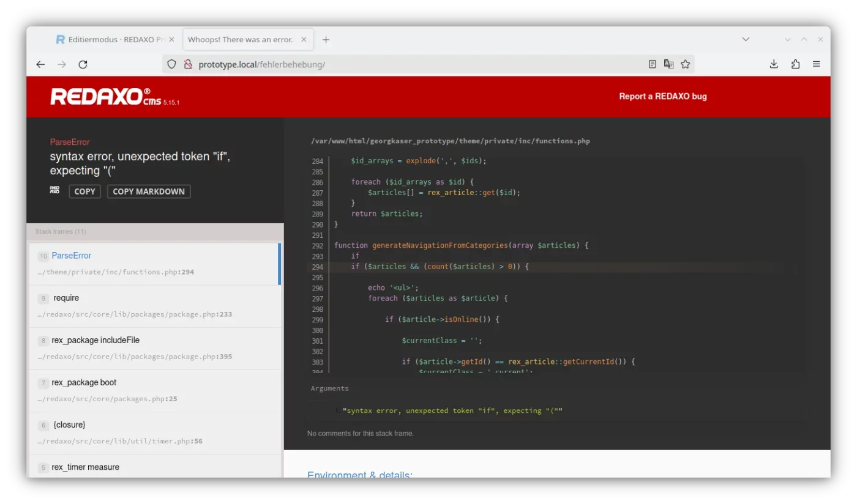Select frame 5 rex_timer measure
This screenshot has height=504, width=857.
click(155, 466)
